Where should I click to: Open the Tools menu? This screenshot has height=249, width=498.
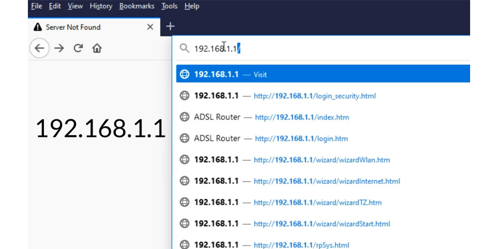[x=169, y=6]
